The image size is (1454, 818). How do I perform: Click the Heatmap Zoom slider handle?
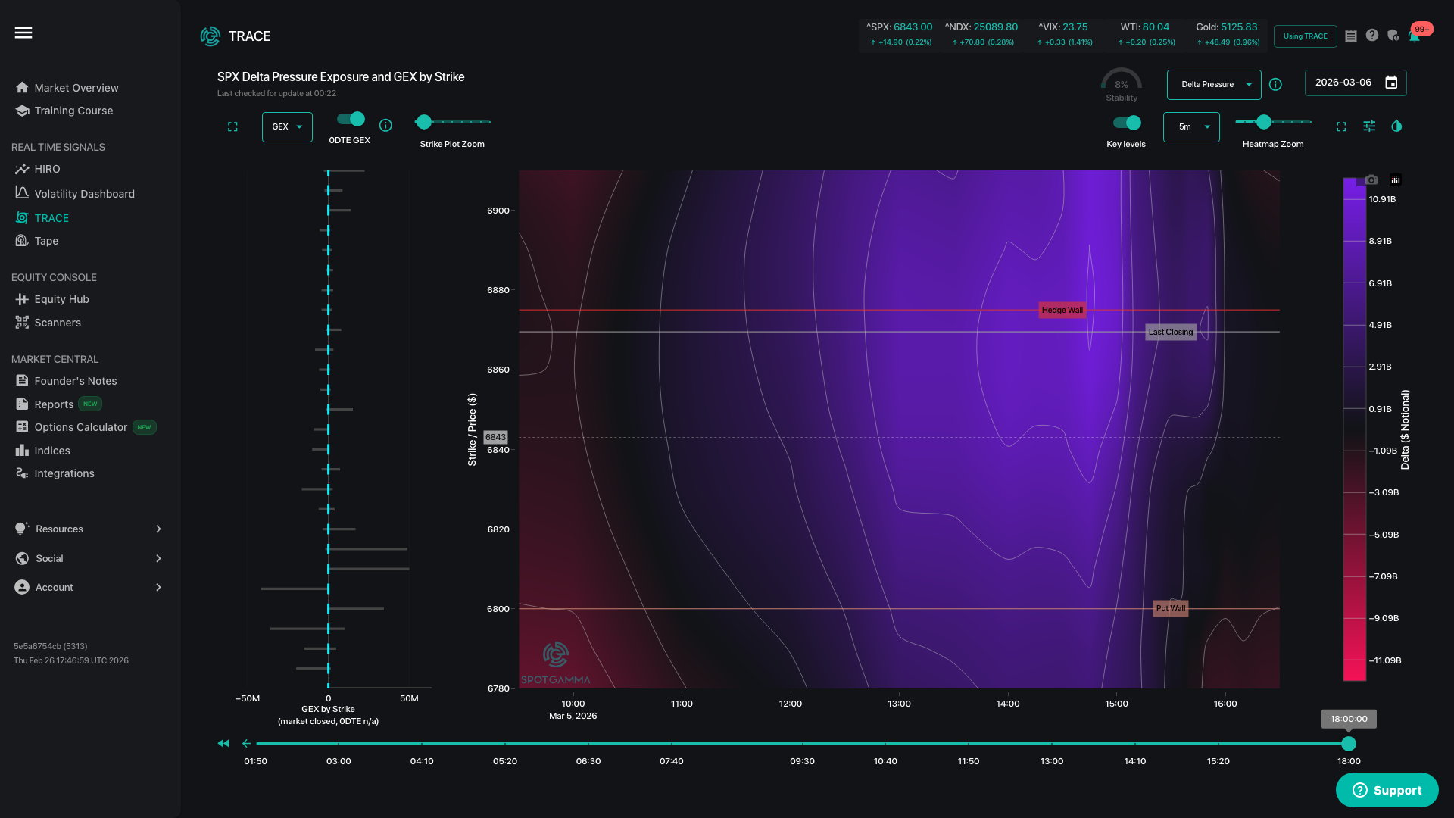pyautogui.click(x=1264, y=122)
